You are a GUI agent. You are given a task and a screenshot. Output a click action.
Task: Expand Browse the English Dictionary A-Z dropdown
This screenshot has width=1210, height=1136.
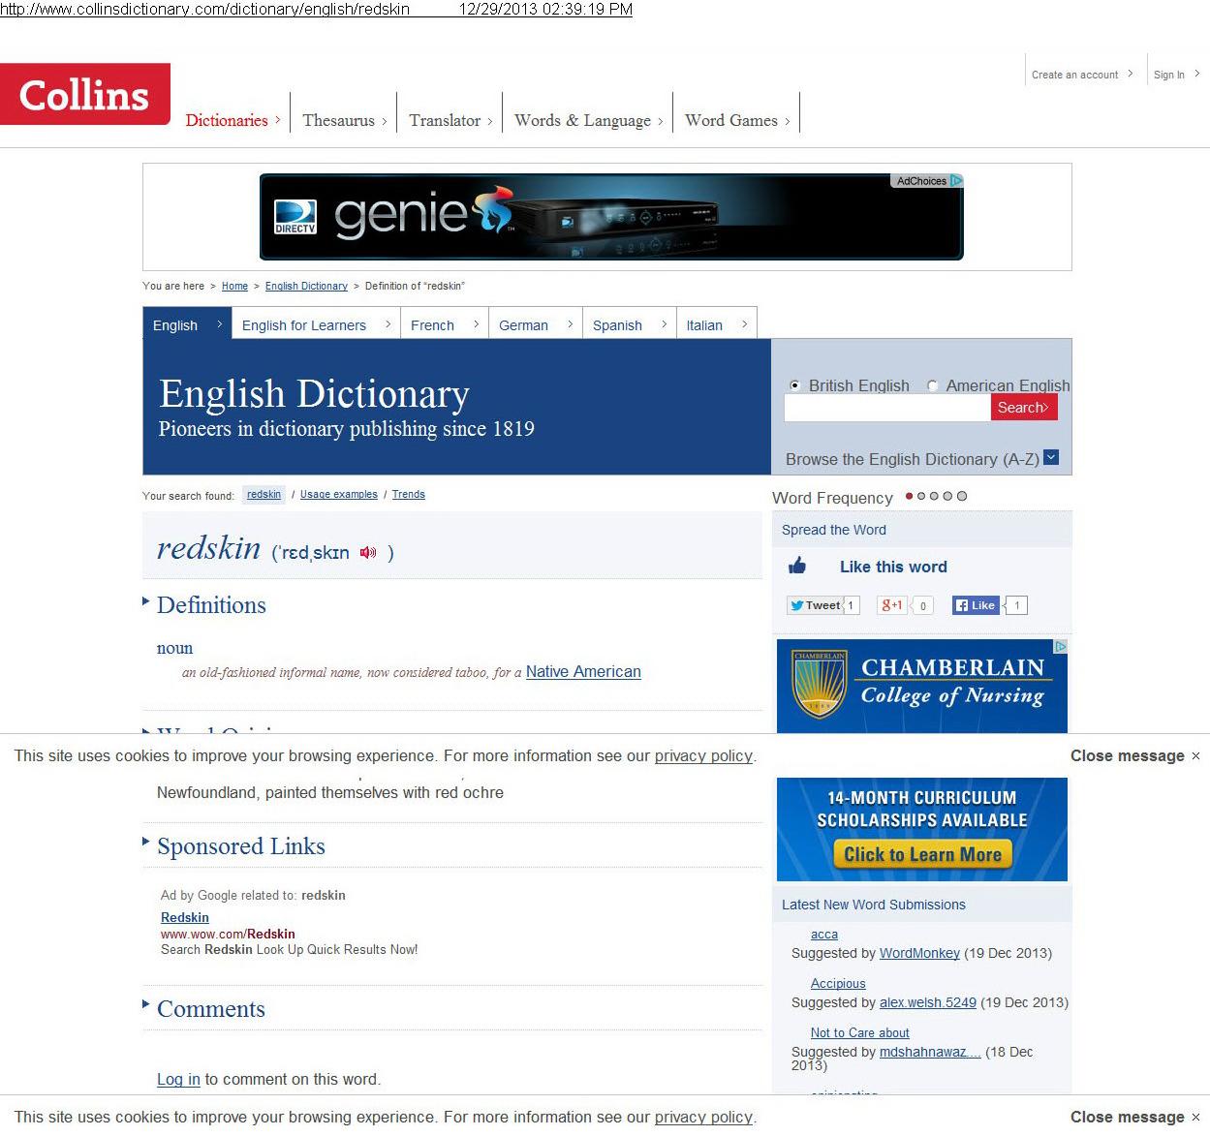pyautogui.click(x=1051, y=458)
